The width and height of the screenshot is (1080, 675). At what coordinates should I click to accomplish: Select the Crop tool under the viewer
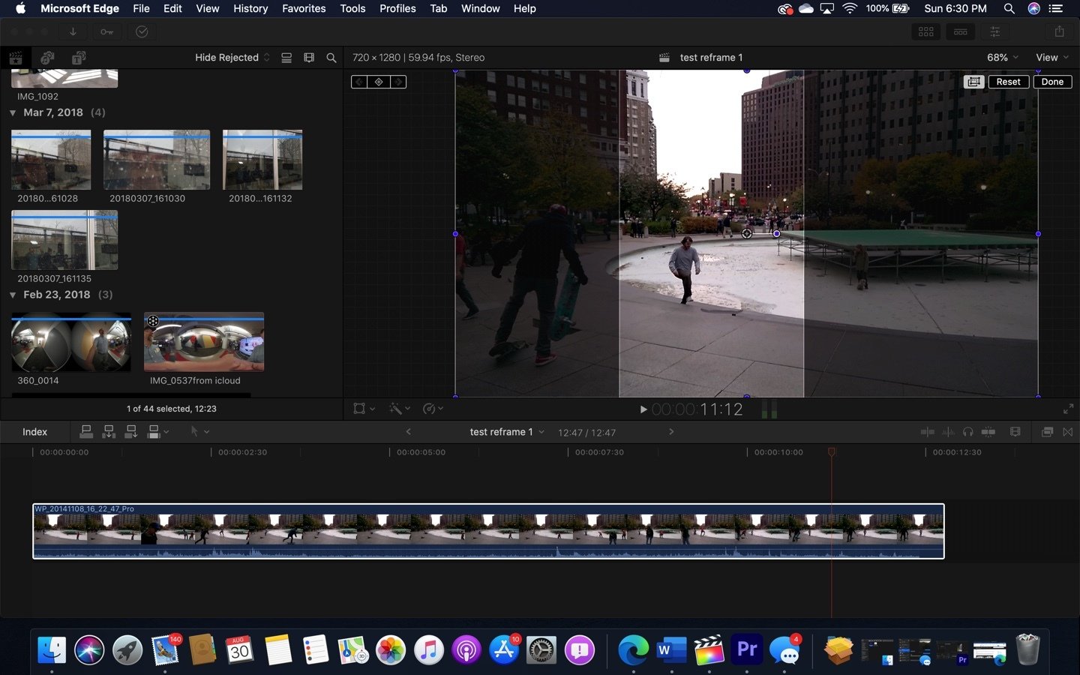click(x=358, y=409)
